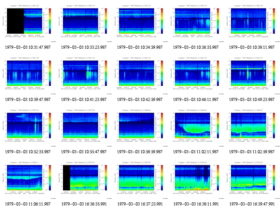Open the 10:58:59.987 spectrogram thumbnail
The width and height of the screenshot is (280, 209).
click(140, 128)
